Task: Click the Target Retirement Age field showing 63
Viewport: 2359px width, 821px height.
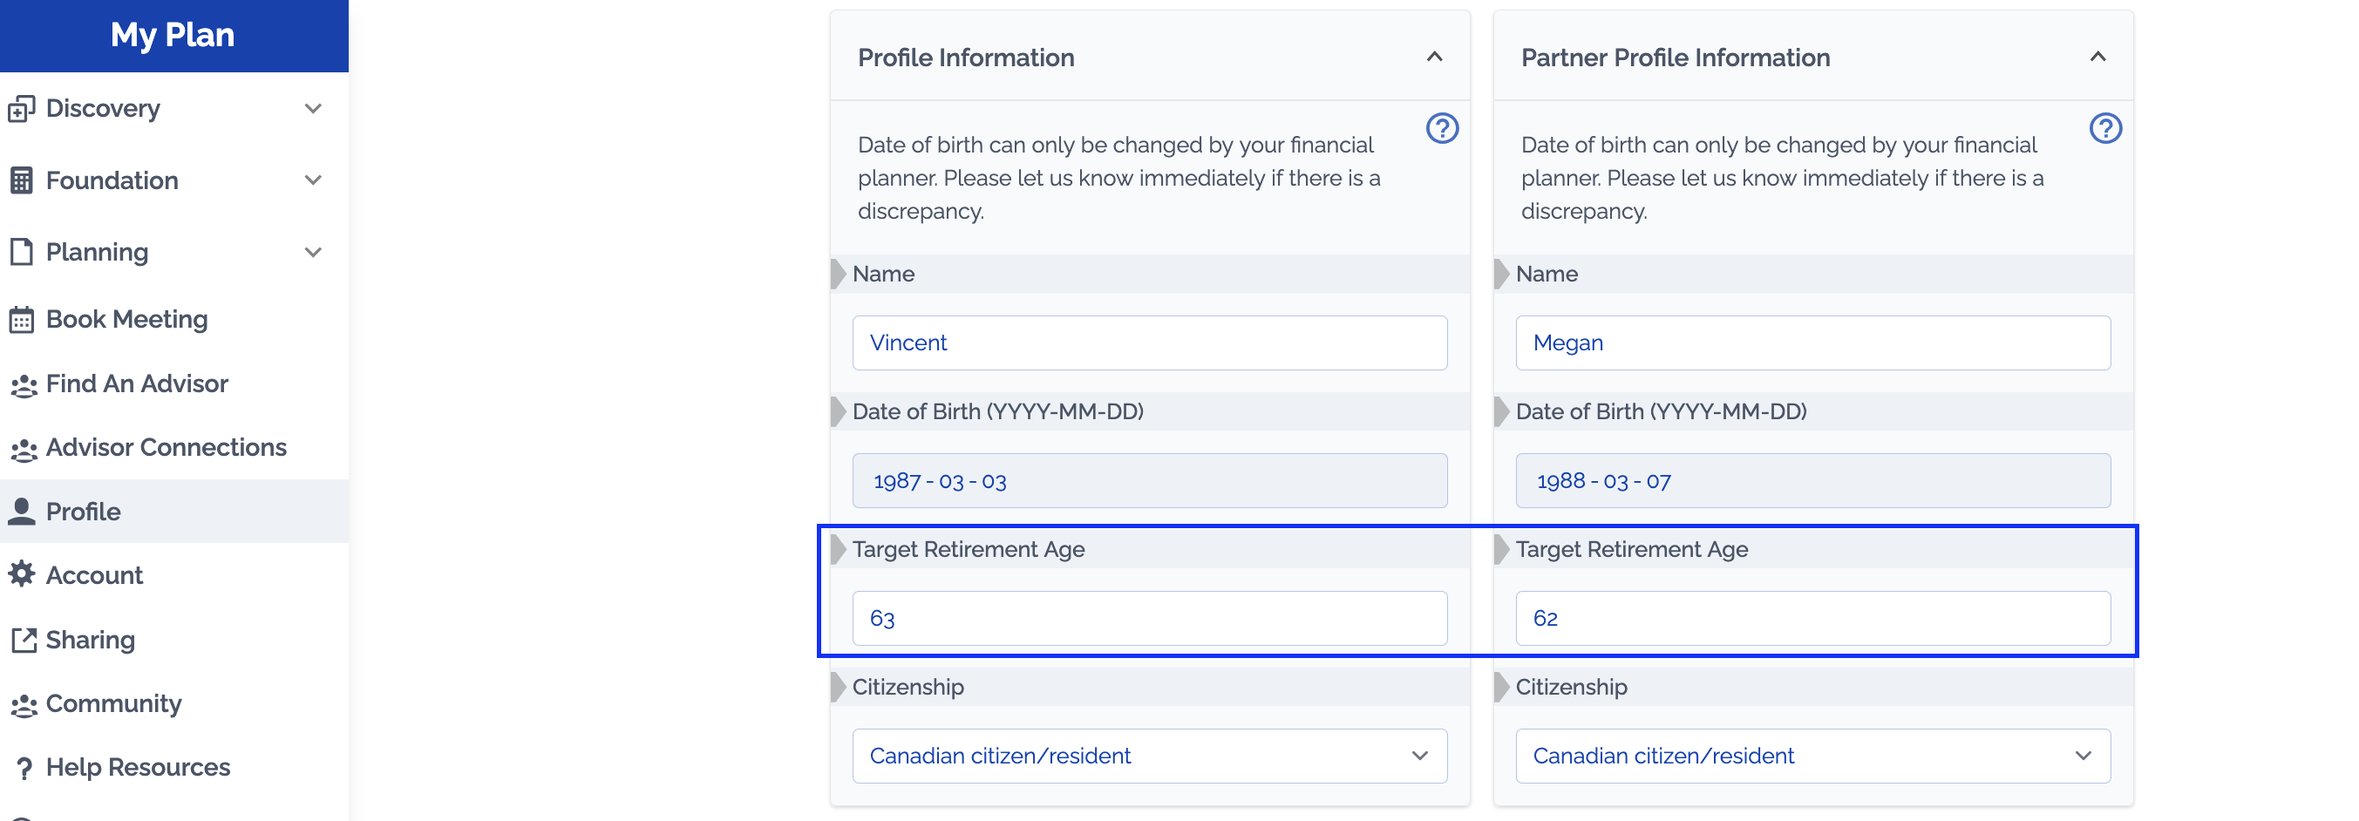Action: pos(1148,618)
